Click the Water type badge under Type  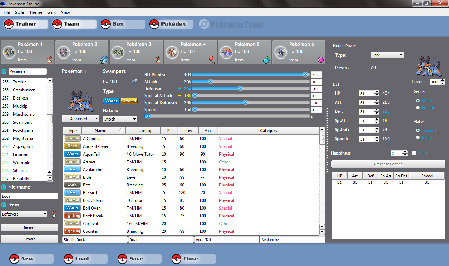tap(111, 101)
